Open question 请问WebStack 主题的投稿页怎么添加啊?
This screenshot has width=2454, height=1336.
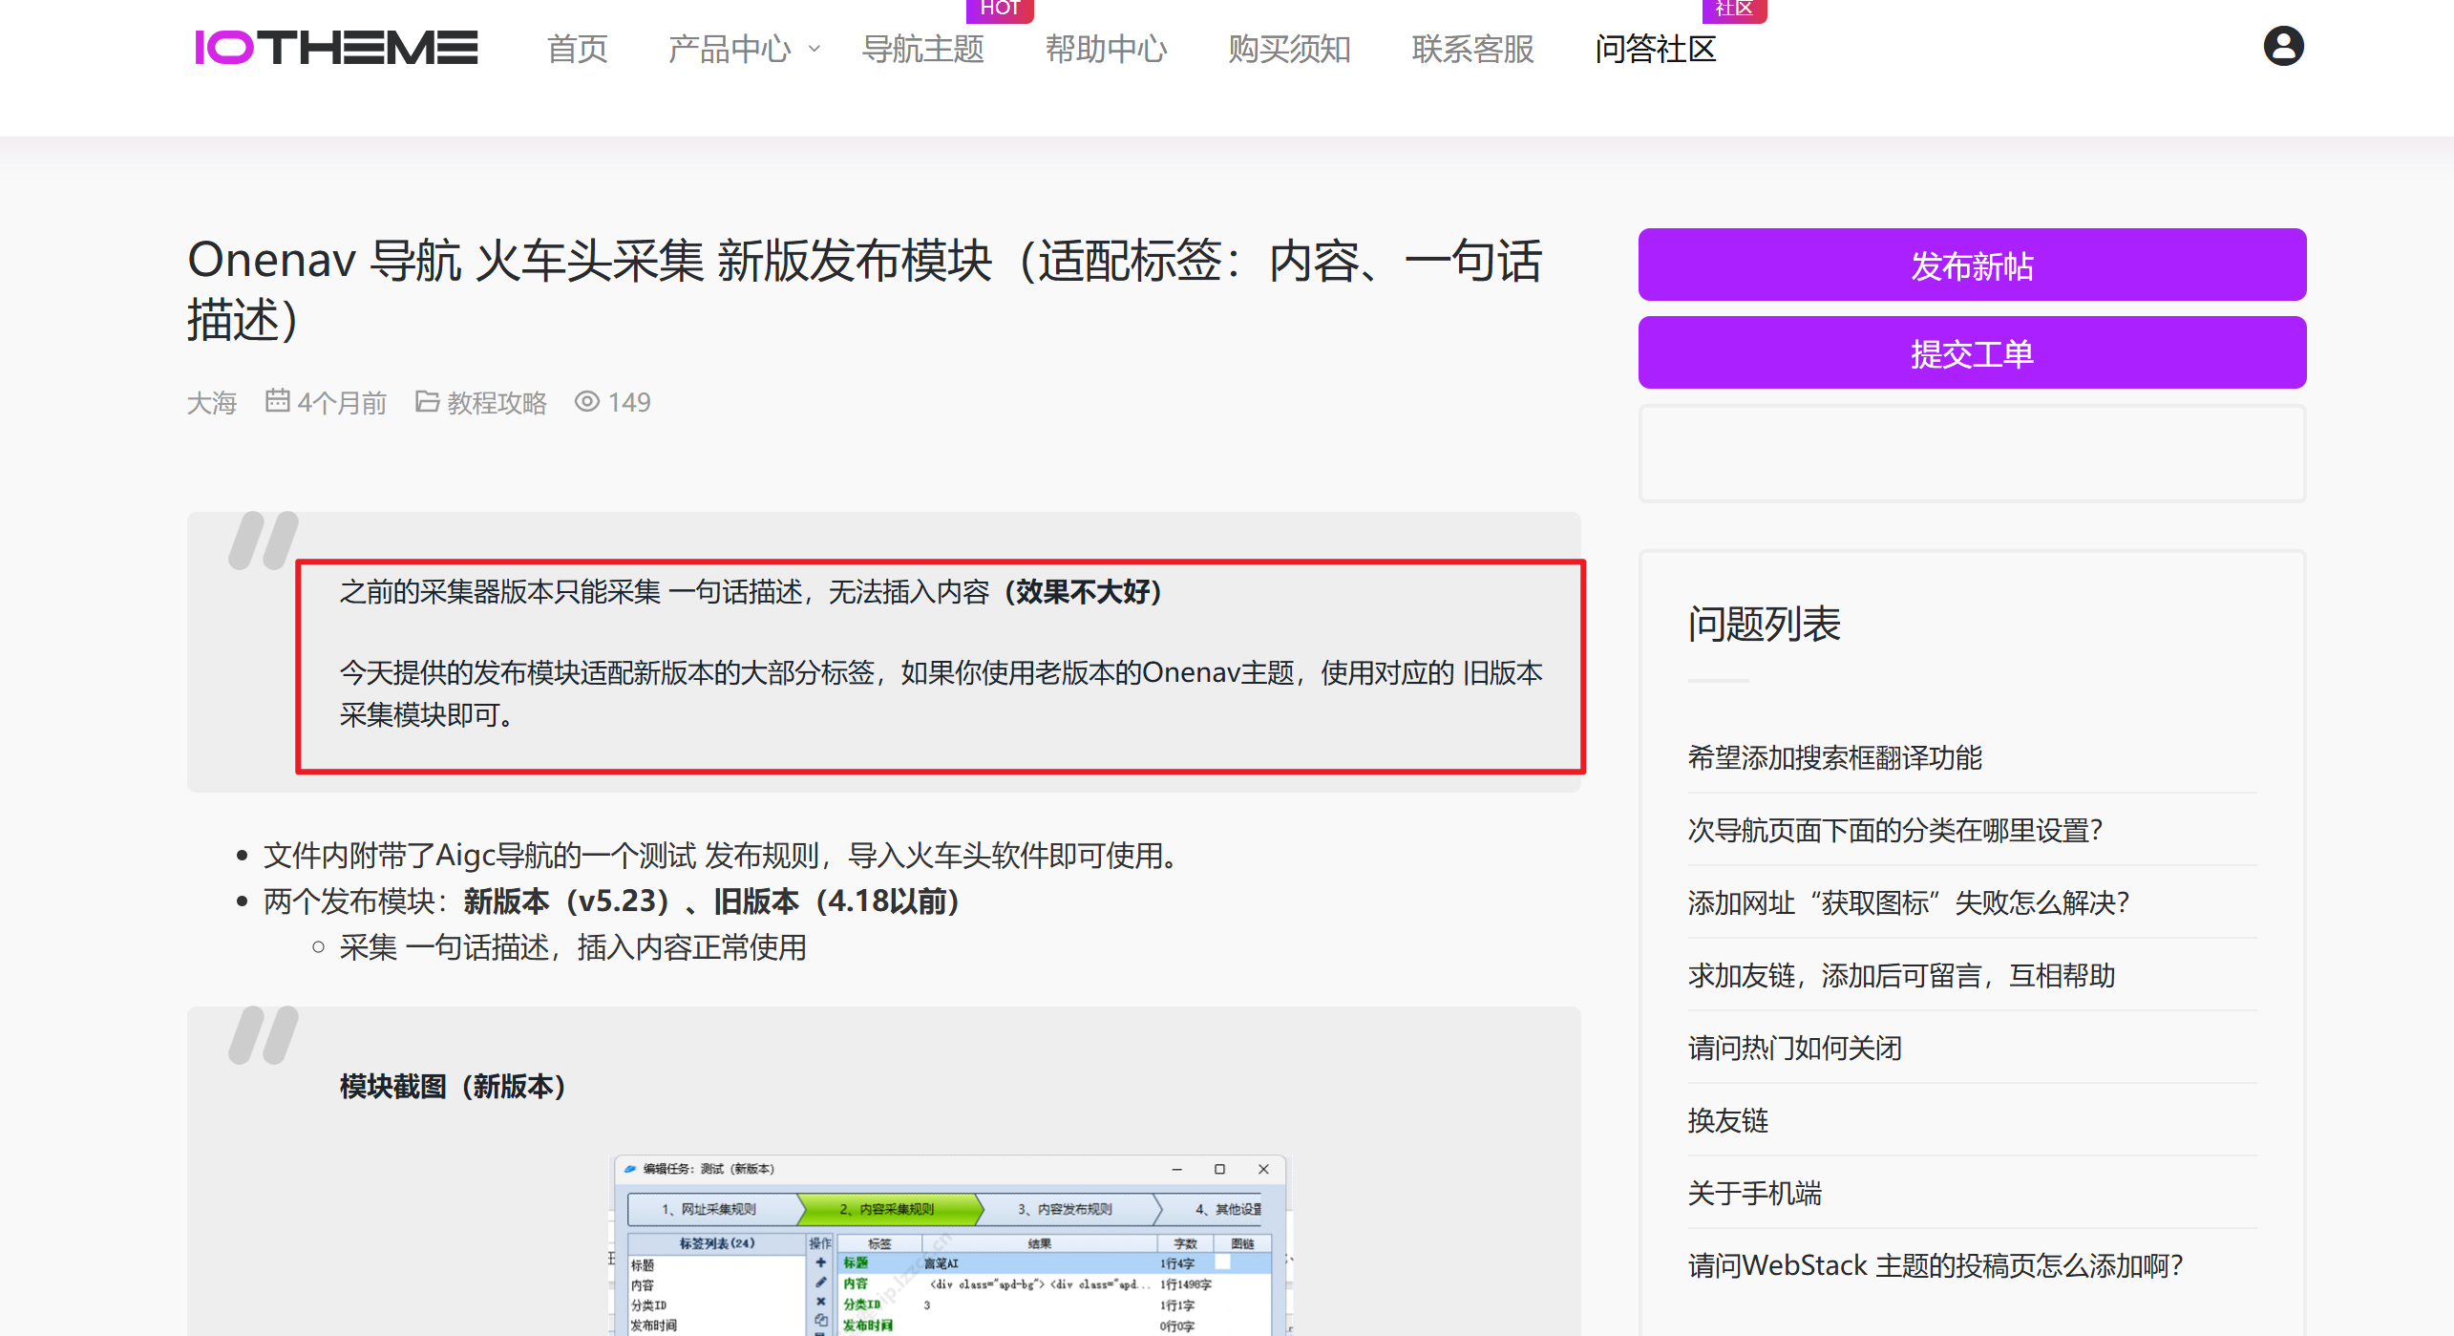(1935, 1265)
